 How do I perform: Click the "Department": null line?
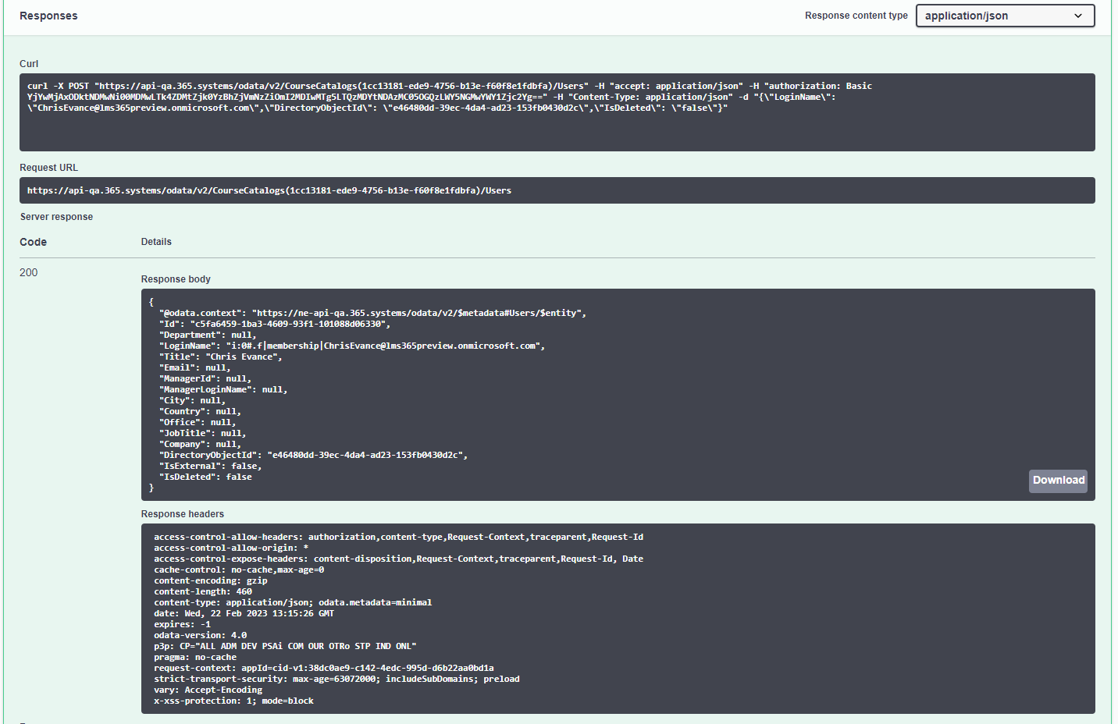point(208,335)
